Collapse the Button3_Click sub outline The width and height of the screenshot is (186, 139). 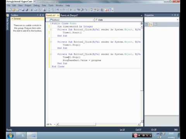[x=51, y=54]
